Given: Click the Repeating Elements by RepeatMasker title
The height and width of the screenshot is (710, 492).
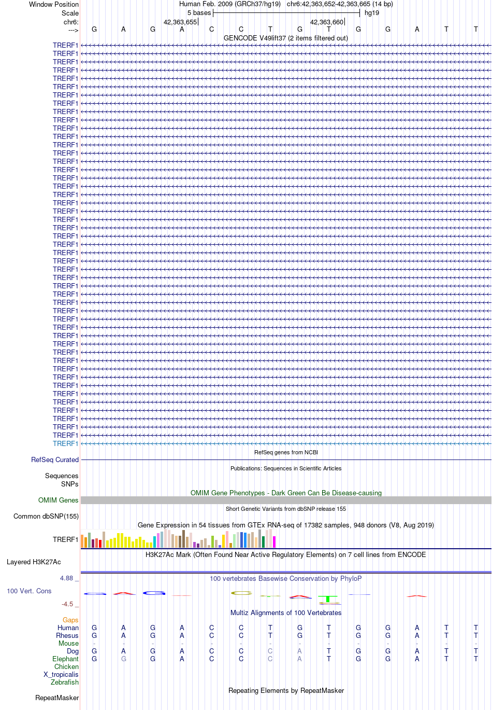Looking at the screenshot, I should pyautogui.click(x=286, y=690).
